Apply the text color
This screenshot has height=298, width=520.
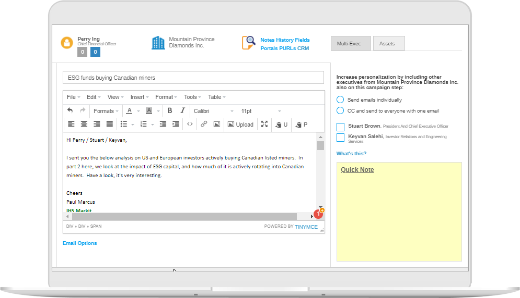(x=129, y=111)
